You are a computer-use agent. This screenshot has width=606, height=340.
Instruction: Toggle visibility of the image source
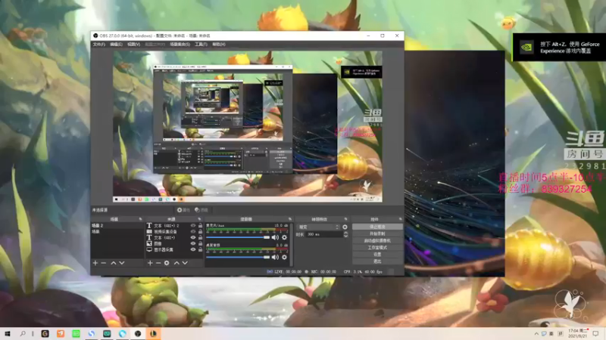pyautogui.click(x=193, y=243)
